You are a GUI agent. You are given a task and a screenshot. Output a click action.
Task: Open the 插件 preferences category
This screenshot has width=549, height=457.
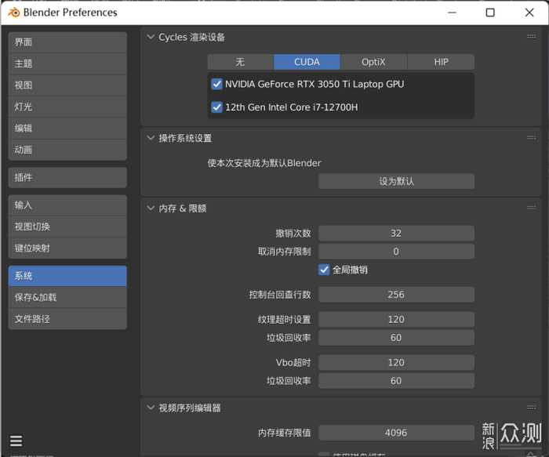(x=67, y=178)
